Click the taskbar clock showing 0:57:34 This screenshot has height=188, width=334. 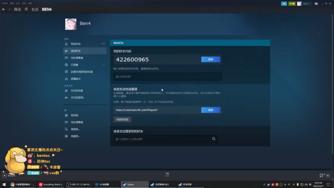[x=318, y=184]
